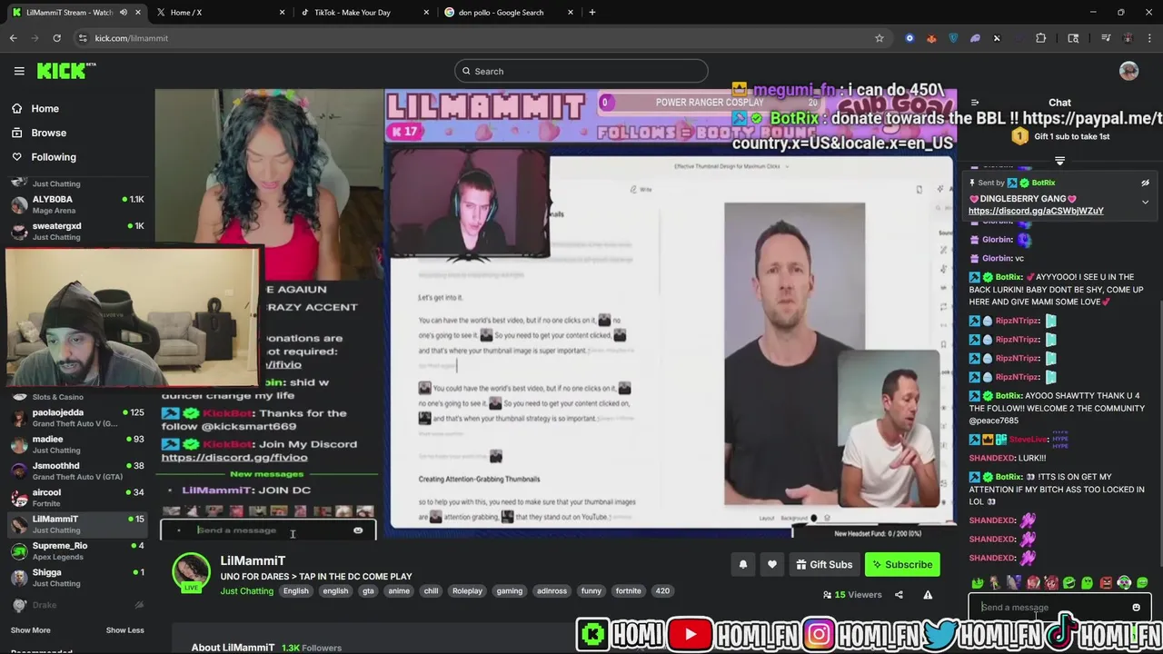Open Browse in the Kick sidebar
Image resolution: width=1163 pixels, height=654 pixels.
pos(48,133)
